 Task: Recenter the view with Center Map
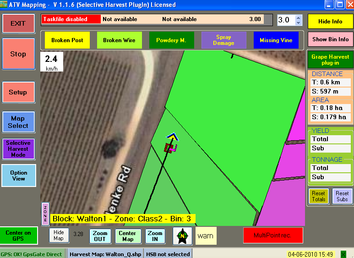127,236
